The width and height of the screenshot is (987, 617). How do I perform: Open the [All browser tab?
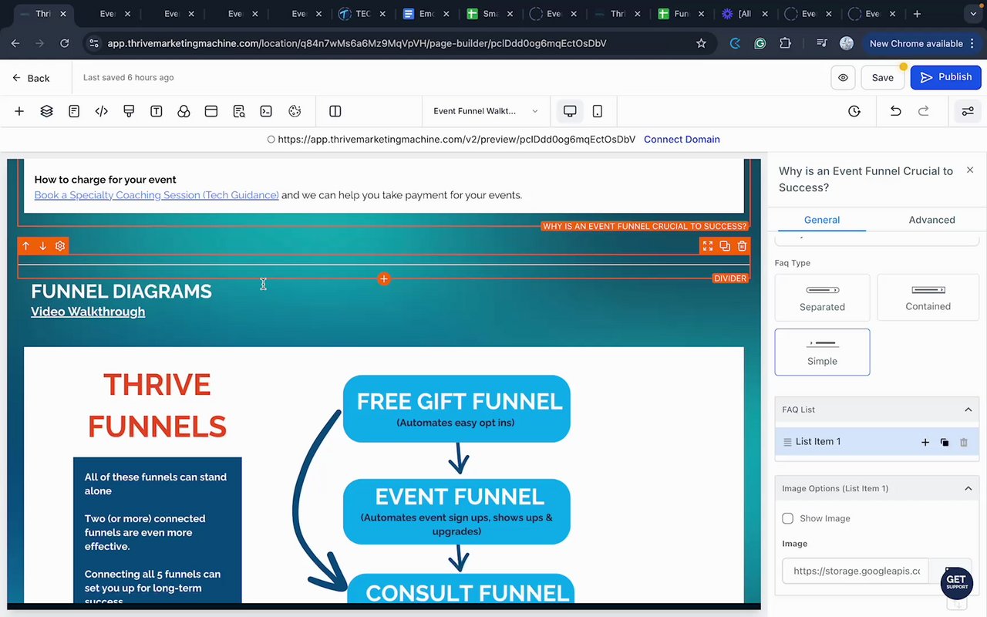(745, 14)
